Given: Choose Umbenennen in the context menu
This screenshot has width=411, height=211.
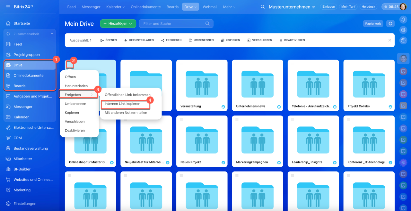Looking at the screenshot, I should [x=75, y=104].
